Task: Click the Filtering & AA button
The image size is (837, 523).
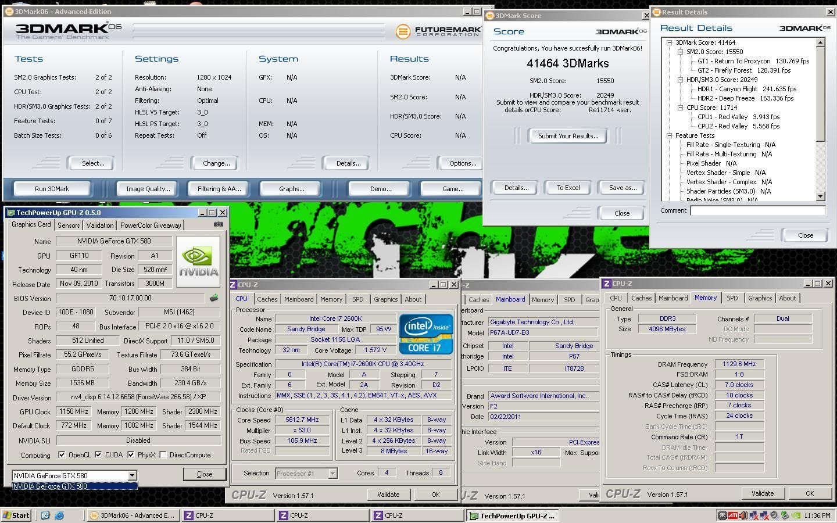Action: coord(219,189)
